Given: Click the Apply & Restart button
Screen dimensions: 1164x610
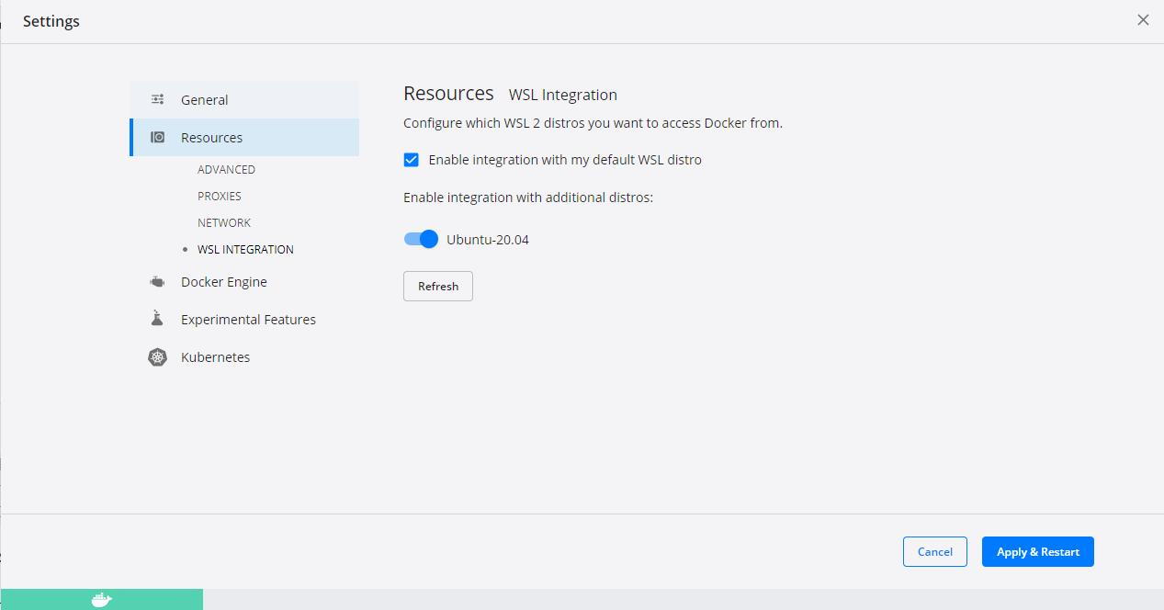Looking at the screenshot, I should coord(1038,551).
